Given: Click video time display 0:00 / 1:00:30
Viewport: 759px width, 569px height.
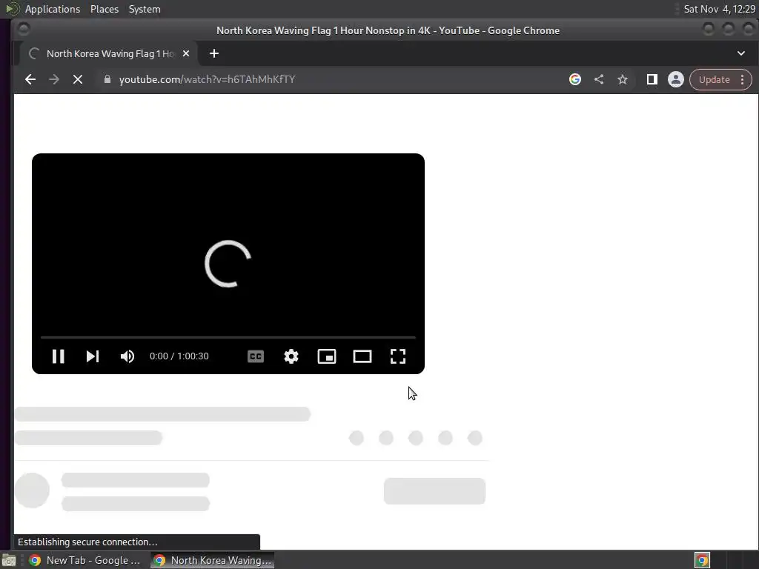Looking at the screenshot, I should (x=179, y=356).
